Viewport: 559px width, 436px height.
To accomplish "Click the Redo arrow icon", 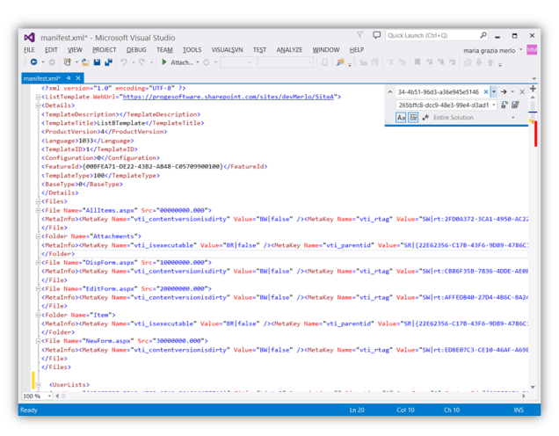I will [x=142, y=62].
